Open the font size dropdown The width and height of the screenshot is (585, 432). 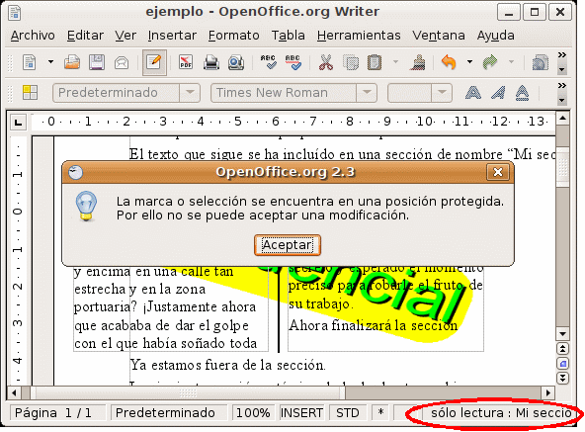442,93
